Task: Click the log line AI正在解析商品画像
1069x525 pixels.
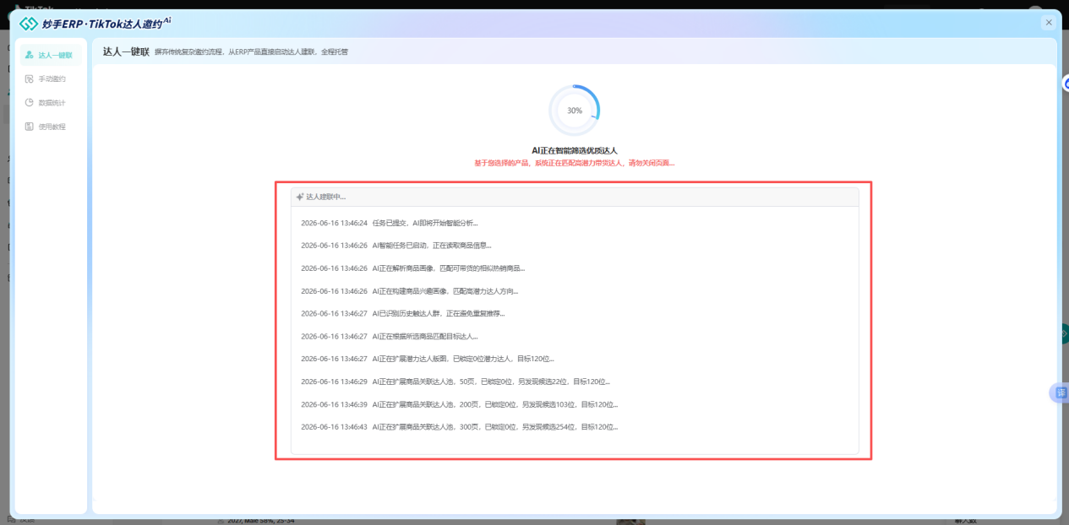Action: click(x=412, y=268)
